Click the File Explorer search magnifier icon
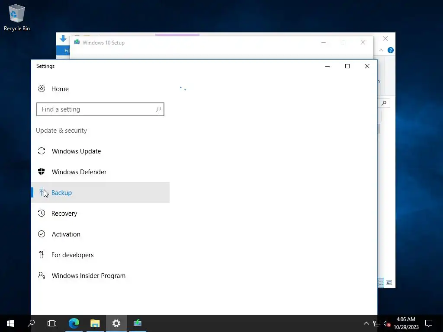The image size is (443, 332). tap(384, 103)
